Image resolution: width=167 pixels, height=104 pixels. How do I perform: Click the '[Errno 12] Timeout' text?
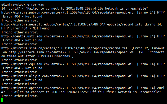[x=148, y=48]
